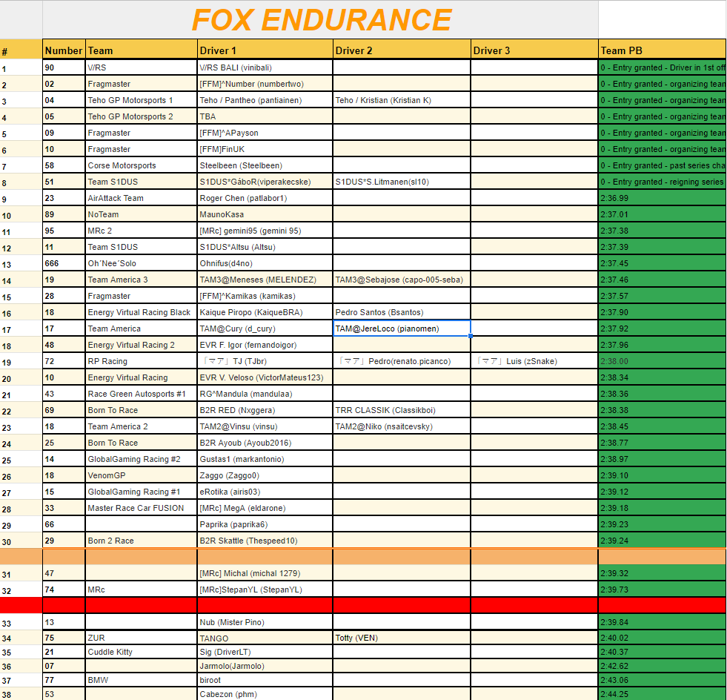Click the 2:44.25 team PB cell
The image size is (727, 700).
pos(663,694)
